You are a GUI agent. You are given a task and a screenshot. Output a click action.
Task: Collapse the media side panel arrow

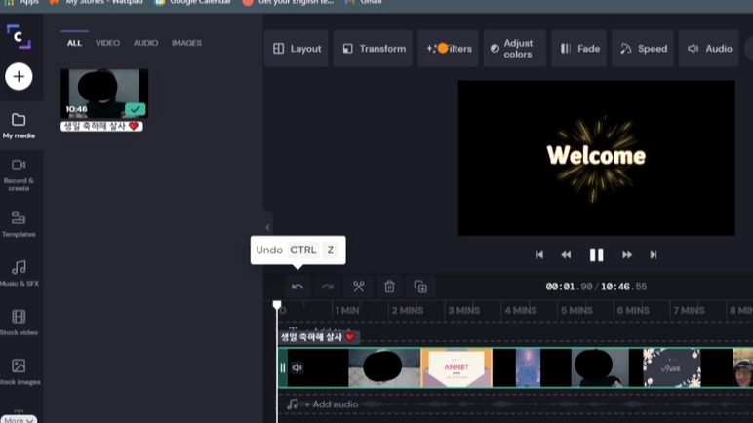coord(267,228)
